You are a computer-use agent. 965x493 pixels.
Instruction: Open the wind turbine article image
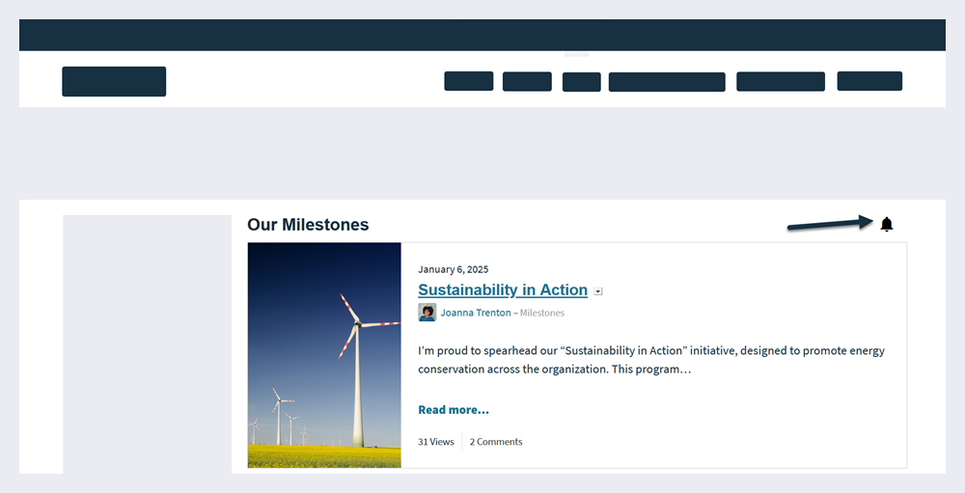324,355
